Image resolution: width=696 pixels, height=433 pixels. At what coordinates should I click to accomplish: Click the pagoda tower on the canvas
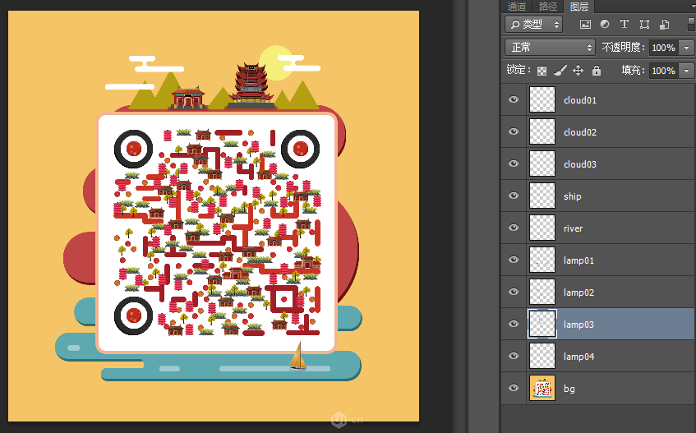(251, 86)
